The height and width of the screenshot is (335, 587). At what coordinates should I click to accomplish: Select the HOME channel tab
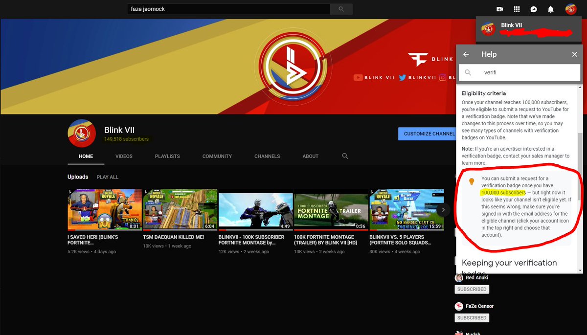[x=86, y=156]
